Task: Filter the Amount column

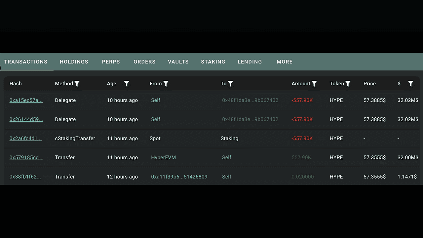Action: [314, 84]
